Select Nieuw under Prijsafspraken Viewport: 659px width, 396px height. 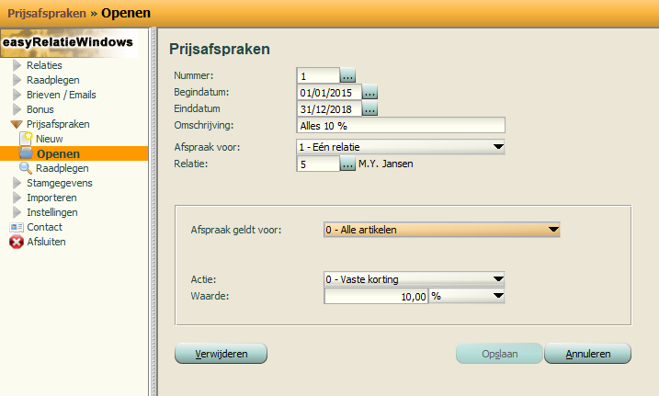(x=50, y=139)
